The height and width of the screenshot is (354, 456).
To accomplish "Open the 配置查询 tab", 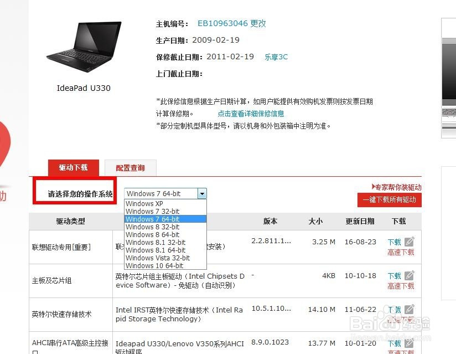I will 130,168.
